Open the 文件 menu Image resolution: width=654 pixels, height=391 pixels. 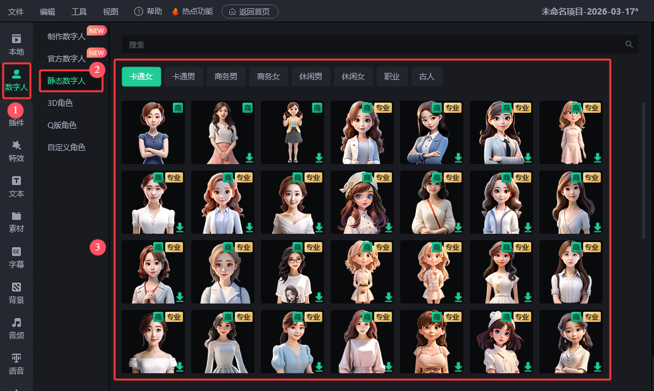16,11
